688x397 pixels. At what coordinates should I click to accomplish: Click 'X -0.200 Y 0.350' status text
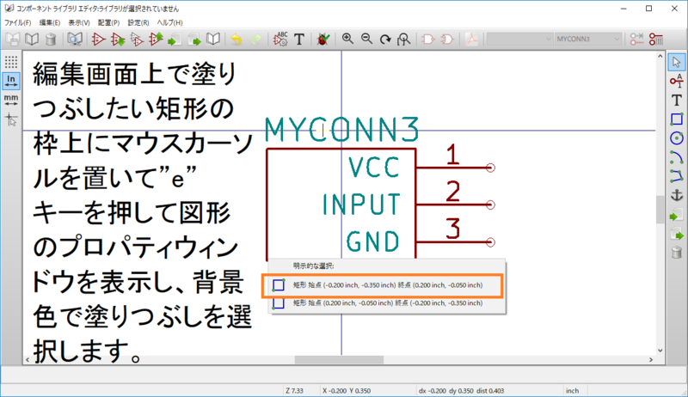tap(347, 390)
